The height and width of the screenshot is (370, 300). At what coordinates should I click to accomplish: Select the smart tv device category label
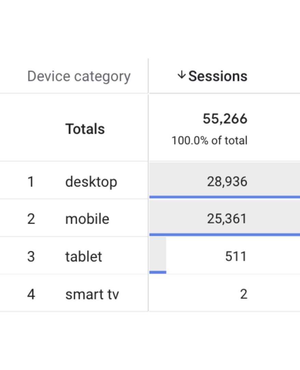click(92, 294)
